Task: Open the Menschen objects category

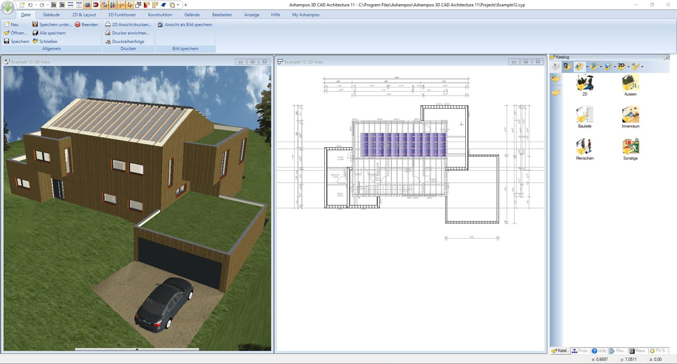Action: click(584, 148)
